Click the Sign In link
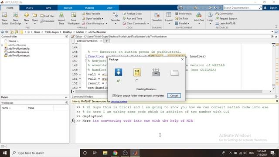 point(273,8)
